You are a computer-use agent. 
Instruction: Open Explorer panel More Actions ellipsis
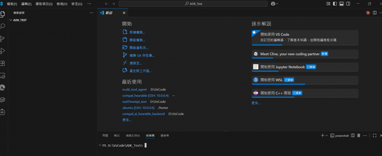(x=91, y=13)
